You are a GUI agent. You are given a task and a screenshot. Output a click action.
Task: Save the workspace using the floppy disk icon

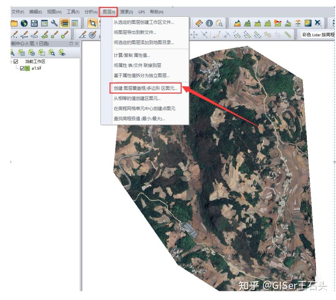click(34, 23)
